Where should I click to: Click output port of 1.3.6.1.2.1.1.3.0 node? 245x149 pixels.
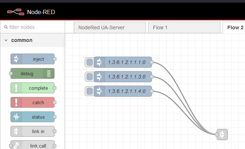click(152, 77)
